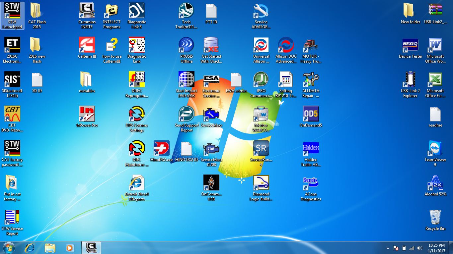
Task: Open the EWA admin text file
Action: (236, 82)
